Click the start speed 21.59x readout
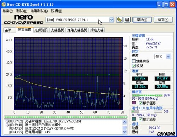177x137 pixels. click(x=140, y=87)
